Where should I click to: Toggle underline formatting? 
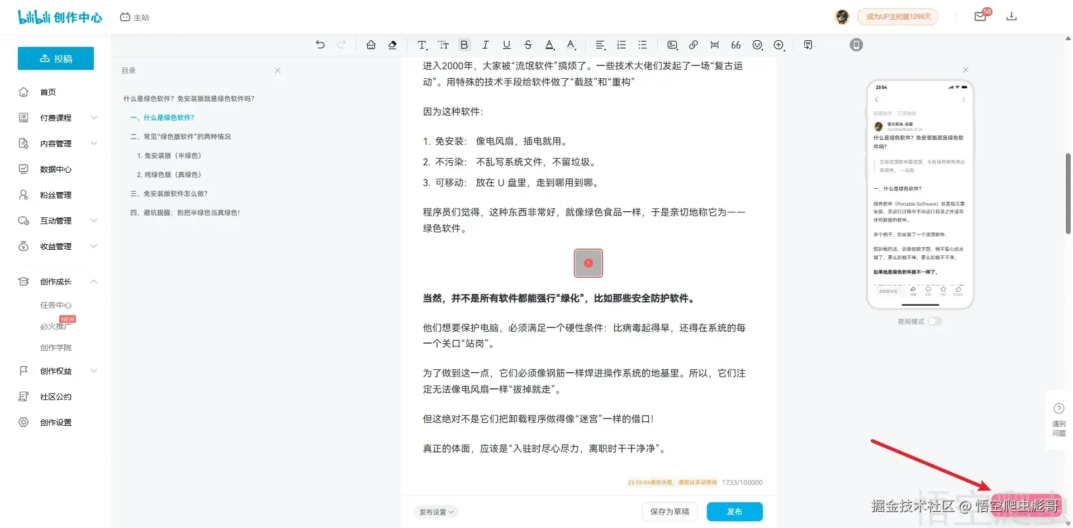tap(507, 45)
